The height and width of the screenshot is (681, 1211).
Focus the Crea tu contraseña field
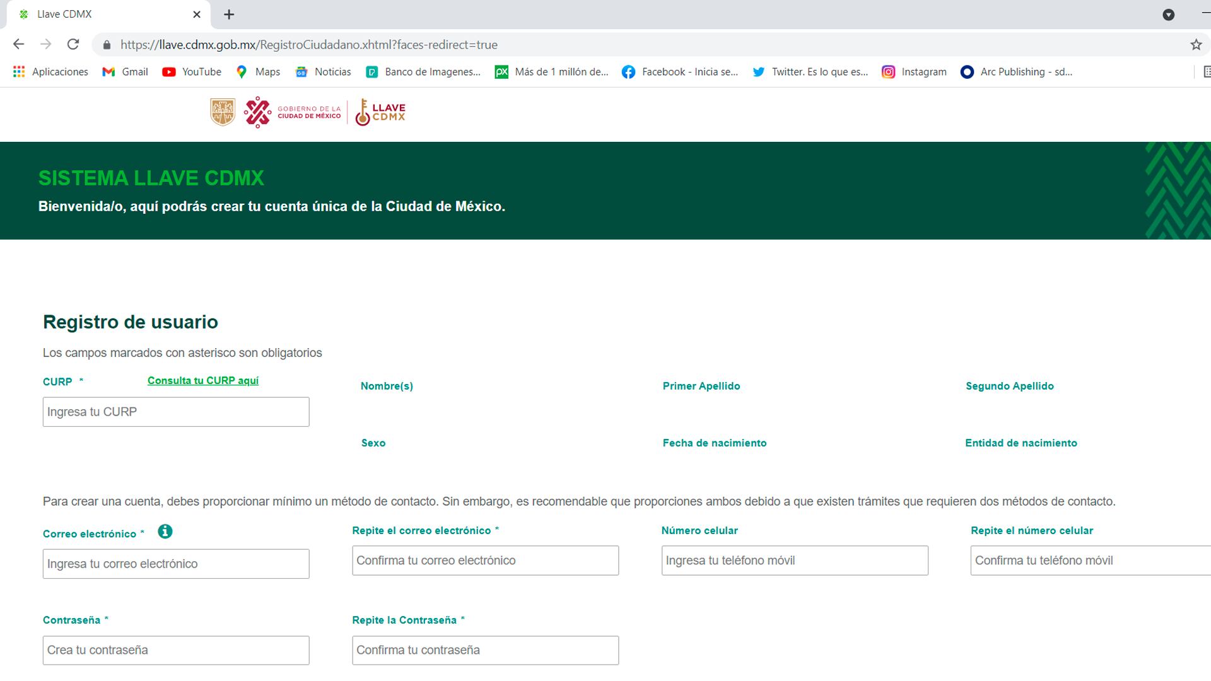point(176,650)
